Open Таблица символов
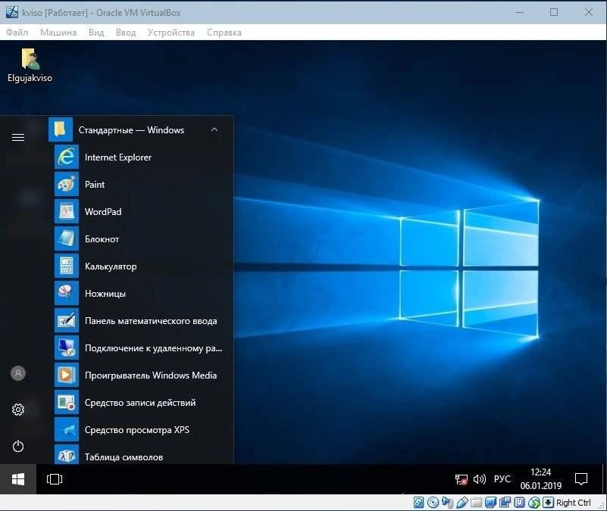The height and width of the screenshot is (511, 607). coord(141,454)
